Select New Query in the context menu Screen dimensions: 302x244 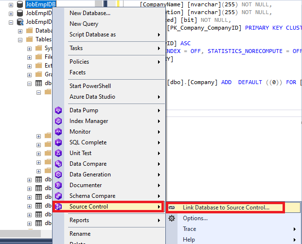(109, 24)
